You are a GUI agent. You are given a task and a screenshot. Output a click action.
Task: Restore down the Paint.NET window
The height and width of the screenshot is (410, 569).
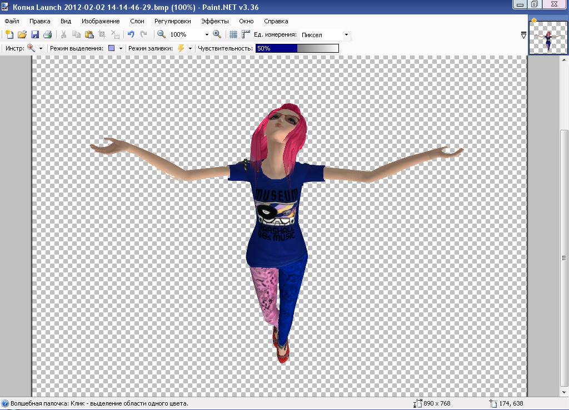click(535, 4)
